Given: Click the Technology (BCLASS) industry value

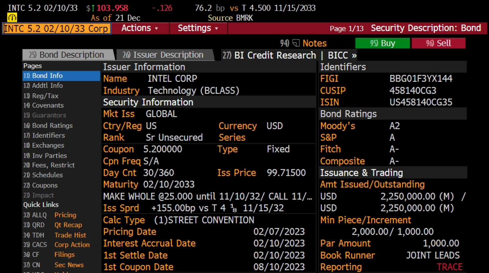Looking at the screenshot, I should click(x=193, y=91).
